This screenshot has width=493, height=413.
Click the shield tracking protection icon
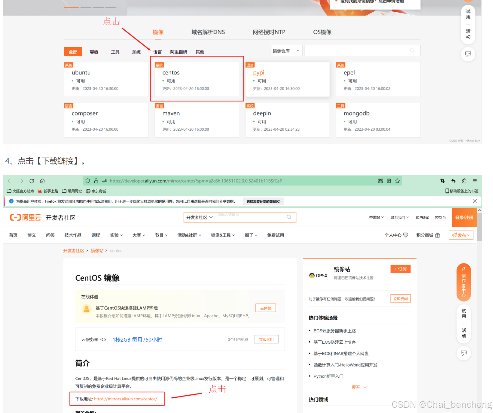(x=88, y=181)
